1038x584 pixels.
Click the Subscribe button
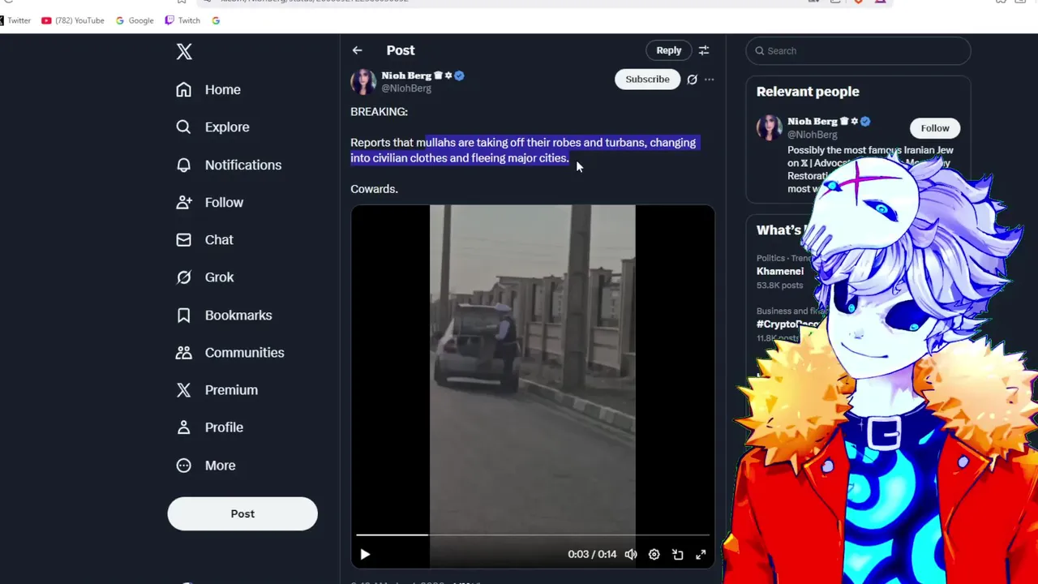pos(647,79)
